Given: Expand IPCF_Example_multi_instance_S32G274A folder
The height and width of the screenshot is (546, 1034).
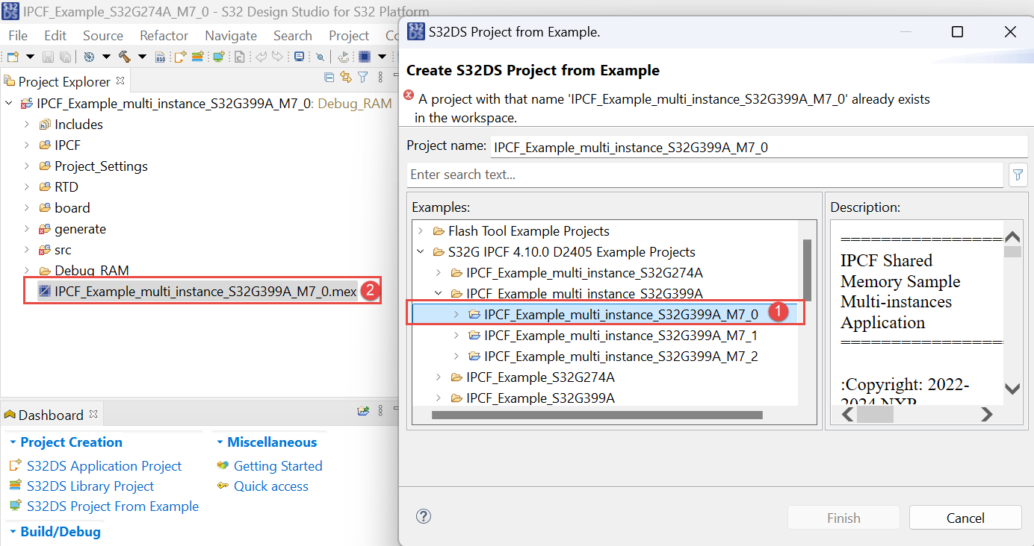Looking at the screenshot, I should click(x=439, y=273).
